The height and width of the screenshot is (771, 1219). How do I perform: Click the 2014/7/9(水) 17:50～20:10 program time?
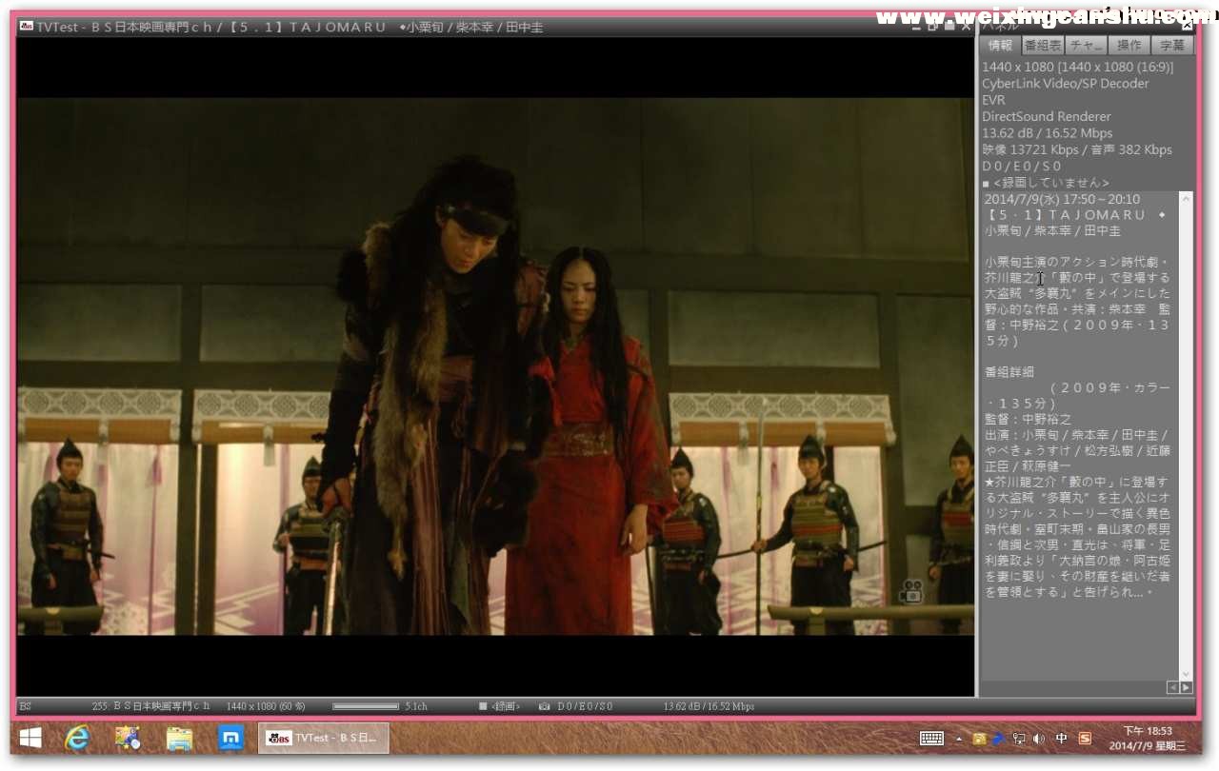pos(1062,200)
